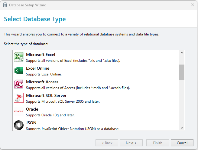This screenshot has width=198, height=150.
Task: Select the JSON database icon
Action: 19,125
